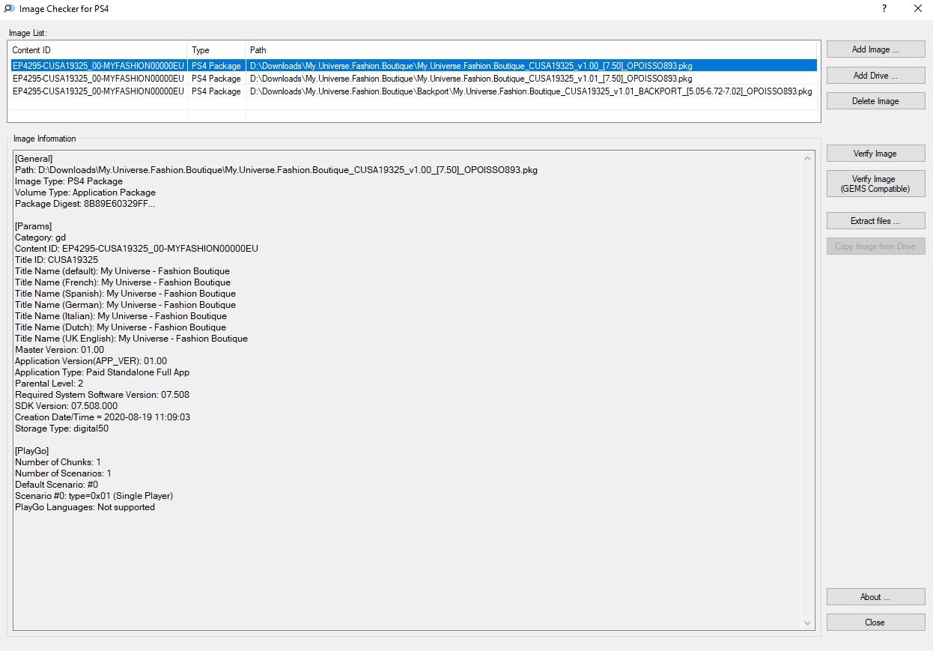Click the Creation Date/Time line
This screenshot has width=933, height=651.
(103, 417)
